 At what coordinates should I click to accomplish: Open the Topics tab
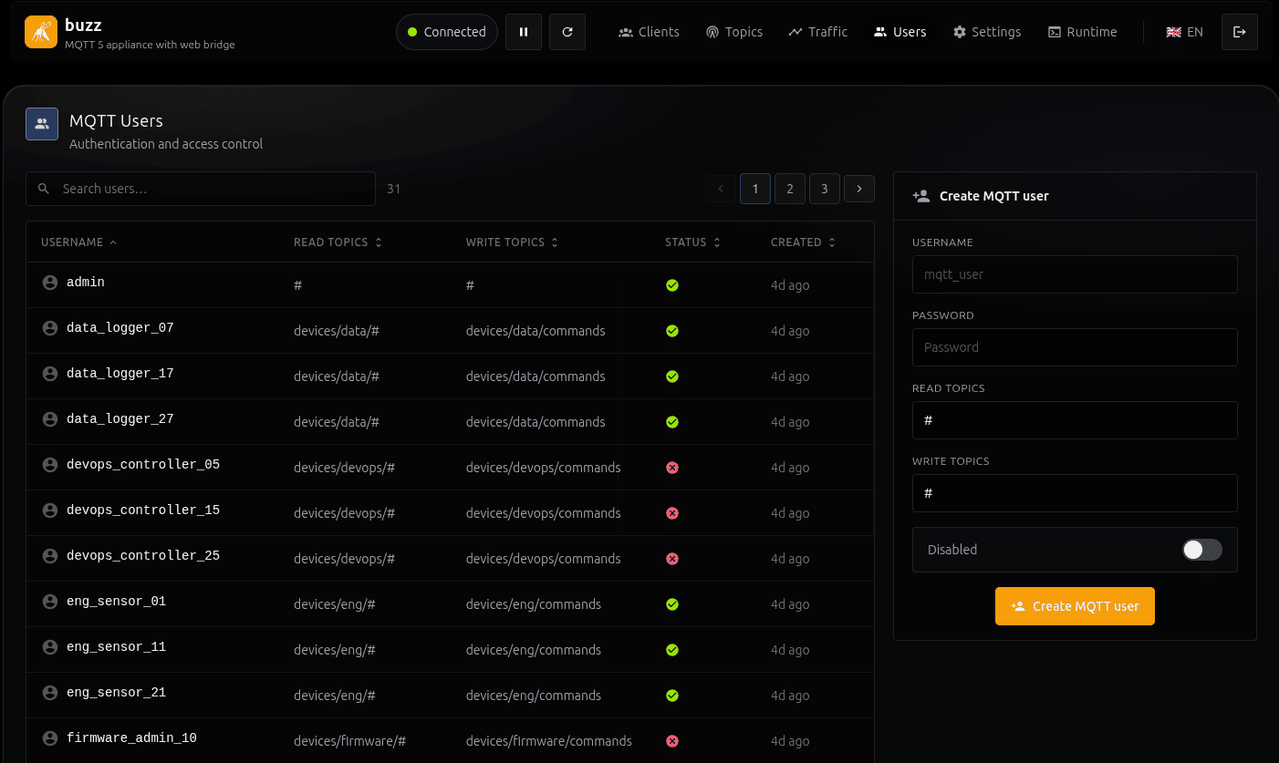coord(733,32)
